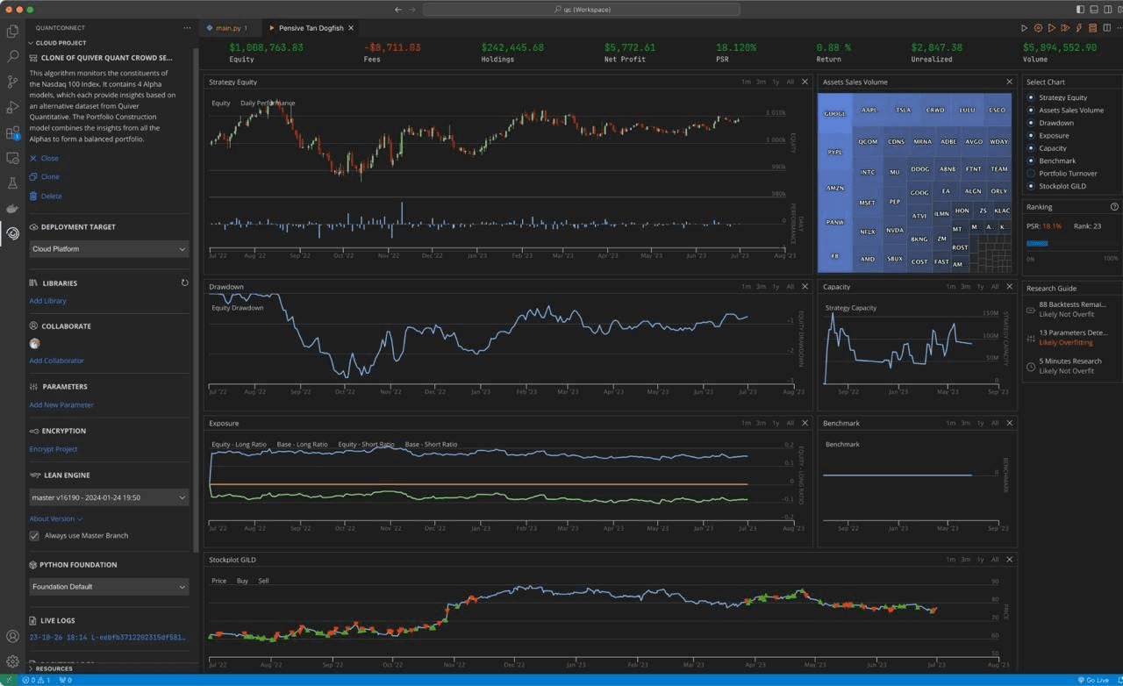Switch to the Pensive Tan Dogfish tab
This screenshot has width=1123, height=686.
coord(311,28)
